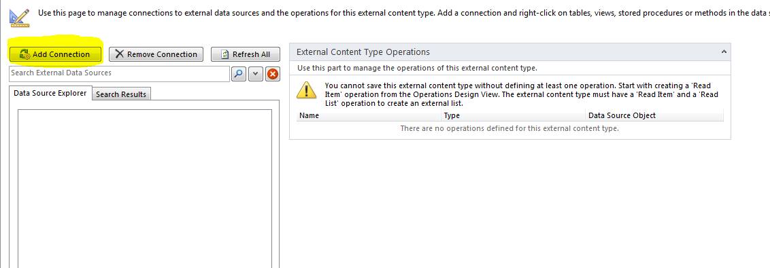Click the green refresh icon on Refresh All

(x=224, y=54)
